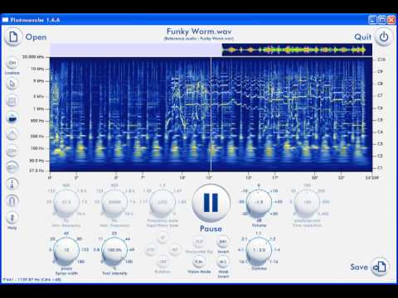Click the 20.000 kHz frequency axis label
This screenshot has height=298, width=398.
pos(33,57)
